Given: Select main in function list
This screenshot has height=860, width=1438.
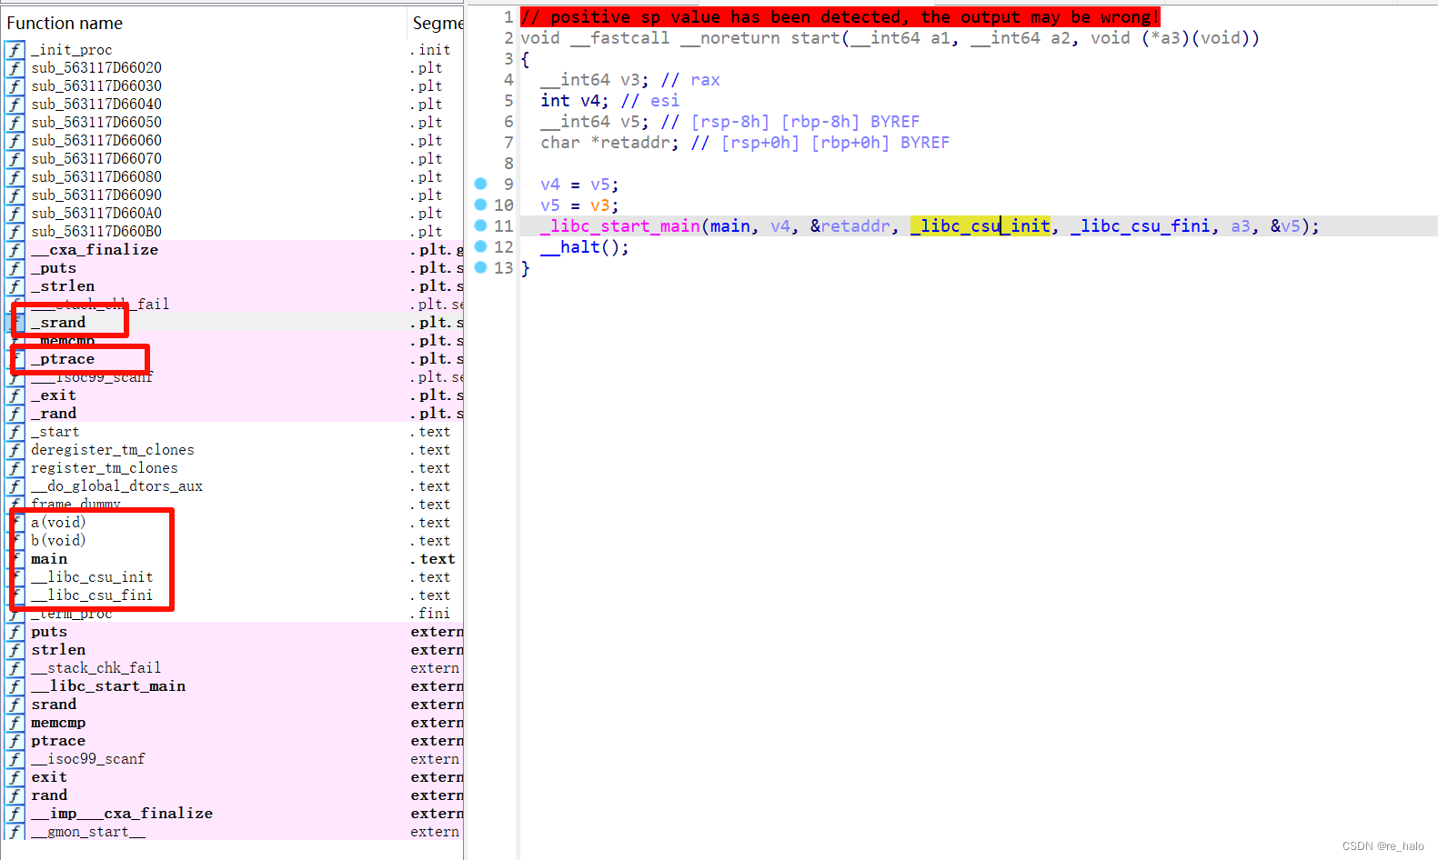Looking at the screenshot, I should pyautogui.click(x=232, y=559).
